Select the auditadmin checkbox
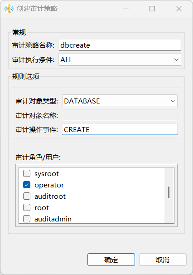Image resolution: width=193 pixels, height=275 pixels. point(27,219)
